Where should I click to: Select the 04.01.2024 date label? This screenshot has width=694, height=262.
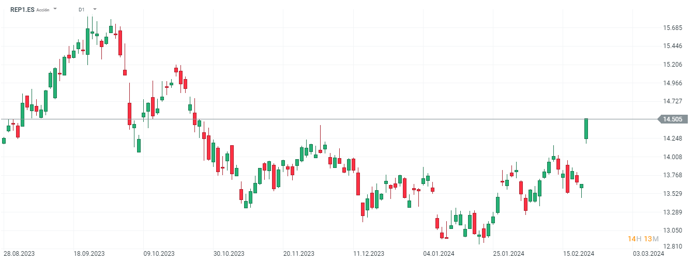pyautogui.click(x=439, y=254)
